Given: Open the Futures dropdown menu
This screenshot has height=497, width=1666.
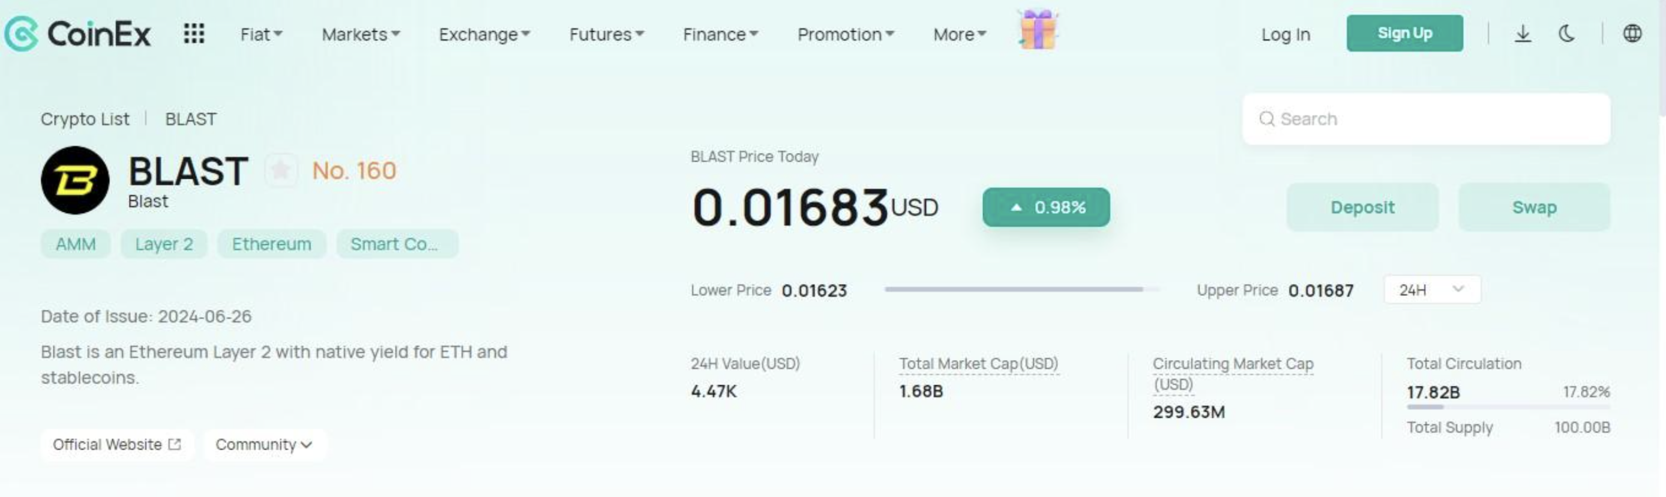Looking at the screenshot, I should coord(607,34).
